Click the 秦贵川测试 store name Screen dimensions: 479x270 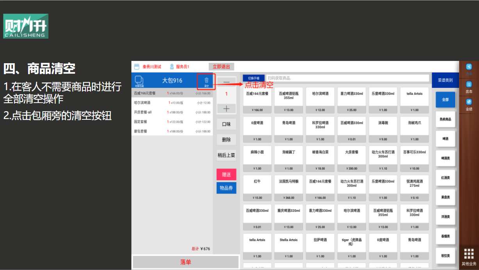click(x=152, y=67)
